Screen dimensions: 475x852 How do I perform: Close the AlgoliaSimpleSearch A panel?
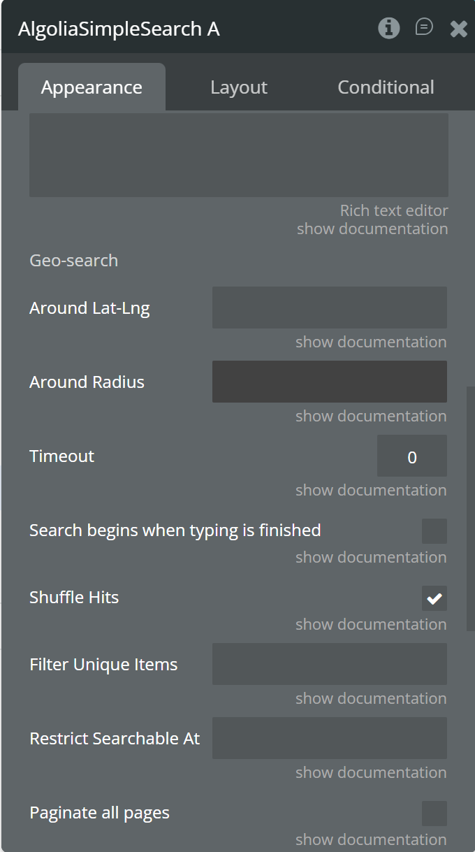[458, 29]
